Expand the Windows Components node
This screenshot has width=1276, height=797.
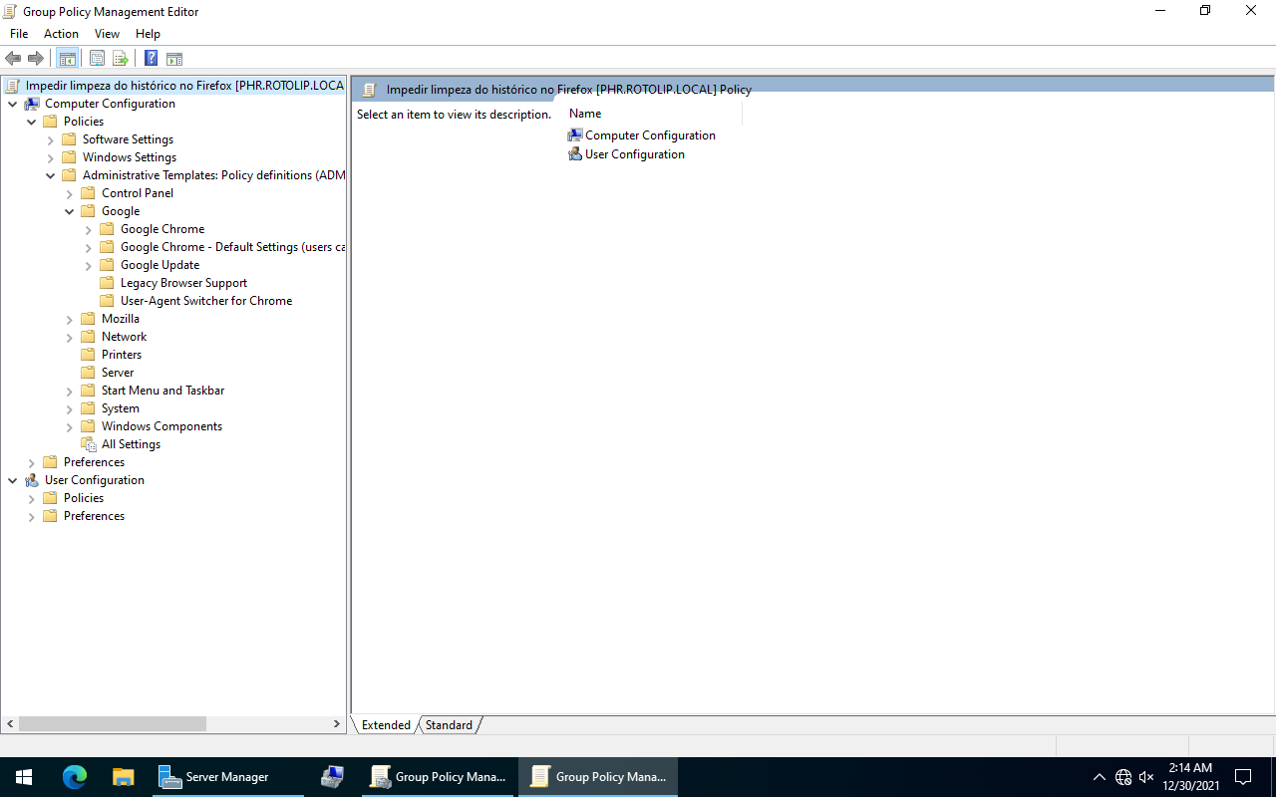click(x=69, y=427)
